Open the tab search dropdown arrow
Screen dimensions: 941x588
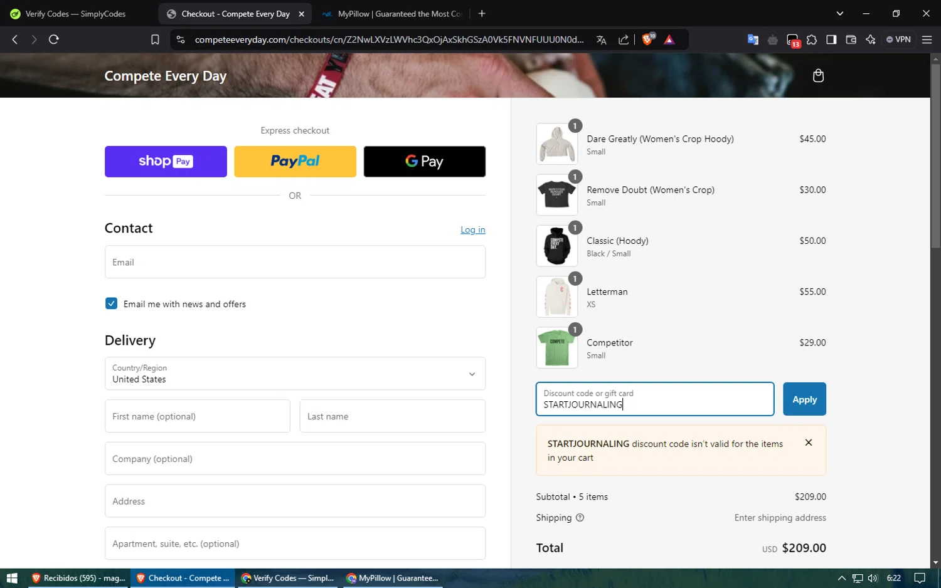(x=840, y=14)
